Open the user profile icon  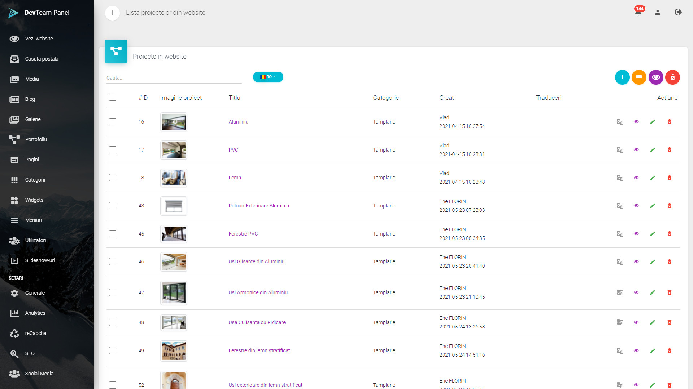658,13
